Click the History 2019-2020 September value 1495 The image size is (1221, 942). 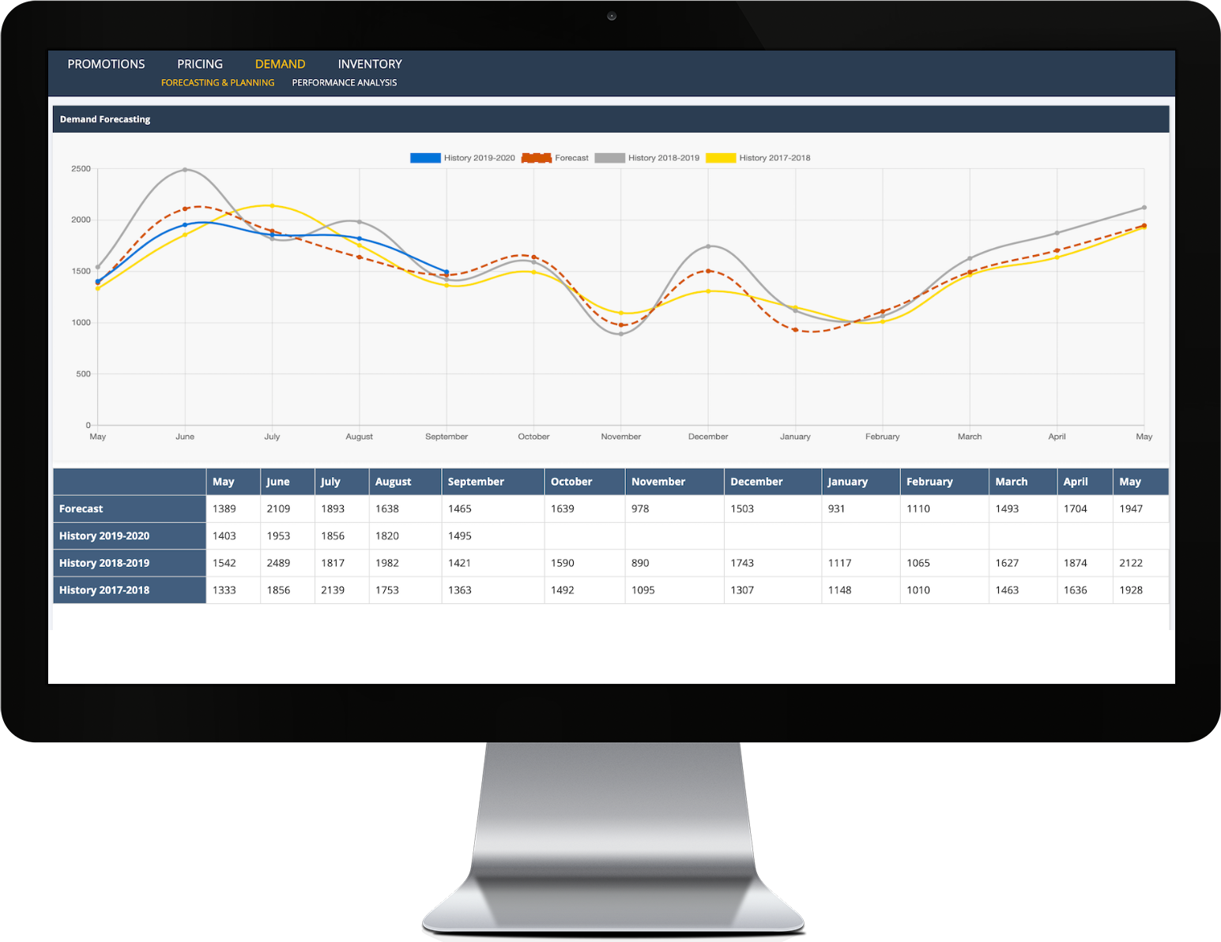(460, 535)
